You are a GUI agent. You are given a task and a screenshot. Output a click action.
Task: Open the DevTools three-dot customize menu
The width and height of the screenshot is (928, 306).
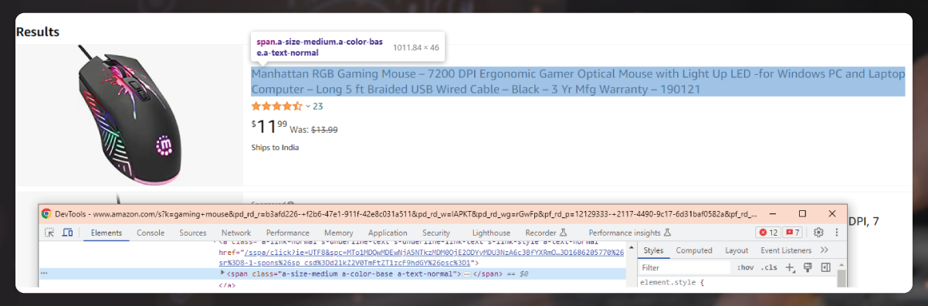(x=836, y=233)
